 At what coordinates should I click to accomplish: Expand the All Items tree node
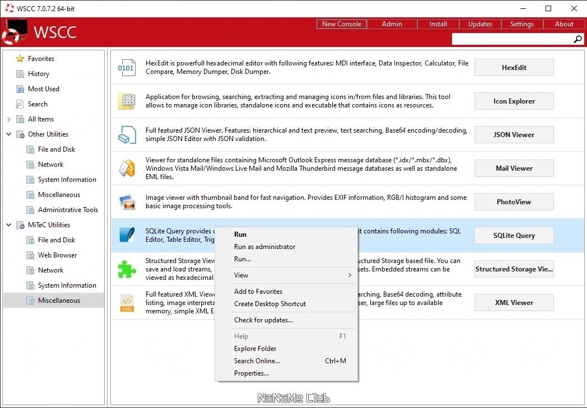tap(8, 119)
